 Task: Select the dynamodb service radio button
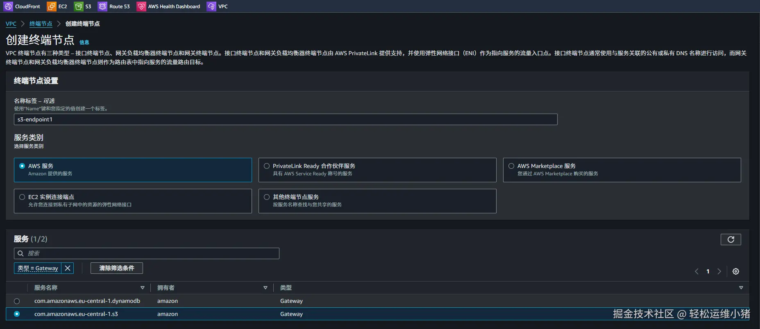pos(17,301)
